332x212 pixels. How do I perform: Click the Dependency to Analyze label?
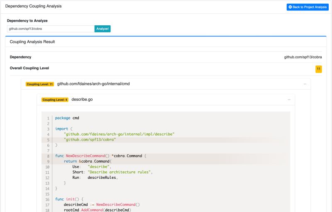[x=27, y=21]
